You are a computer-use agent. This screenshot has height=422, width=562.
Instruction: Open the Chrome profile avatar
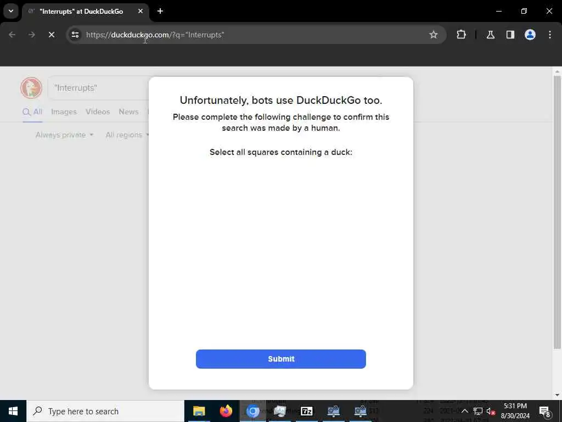pyautogui.click(x=530, y=35)
